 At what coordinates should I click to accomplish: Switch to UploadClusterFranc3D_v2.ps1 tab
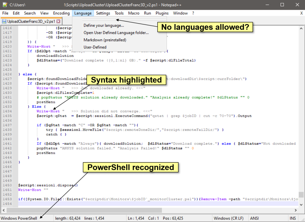(x=31, y=21)
